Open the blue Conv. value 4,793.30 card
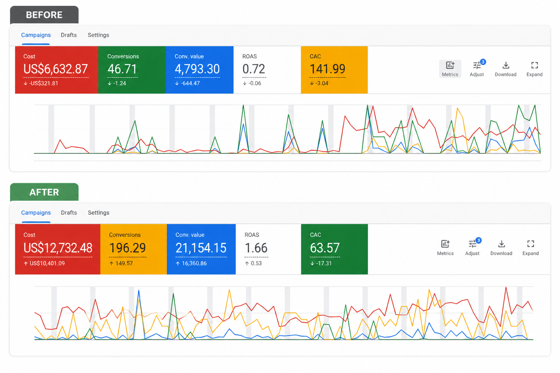Screen dimensions: 560x373 [200, 70]
